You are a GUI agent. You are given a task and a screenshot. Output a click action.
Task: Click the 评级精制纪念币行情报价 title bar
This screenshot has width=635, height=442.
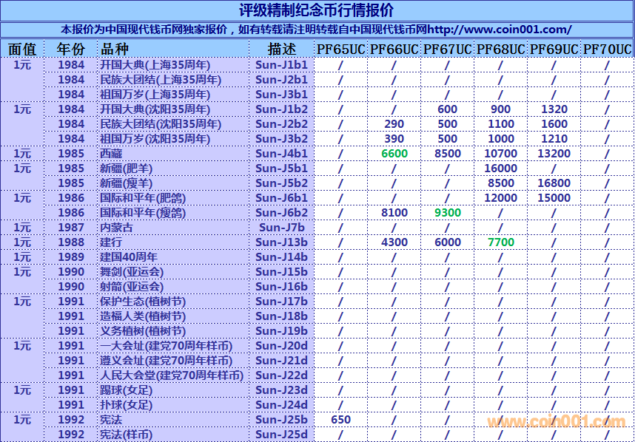(x=317, y=10)
